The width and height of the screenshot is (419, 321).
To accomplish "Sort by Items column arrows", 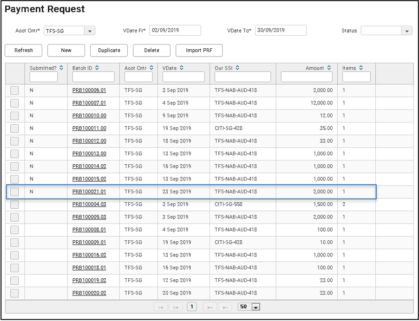I will [x=361, y=68].
